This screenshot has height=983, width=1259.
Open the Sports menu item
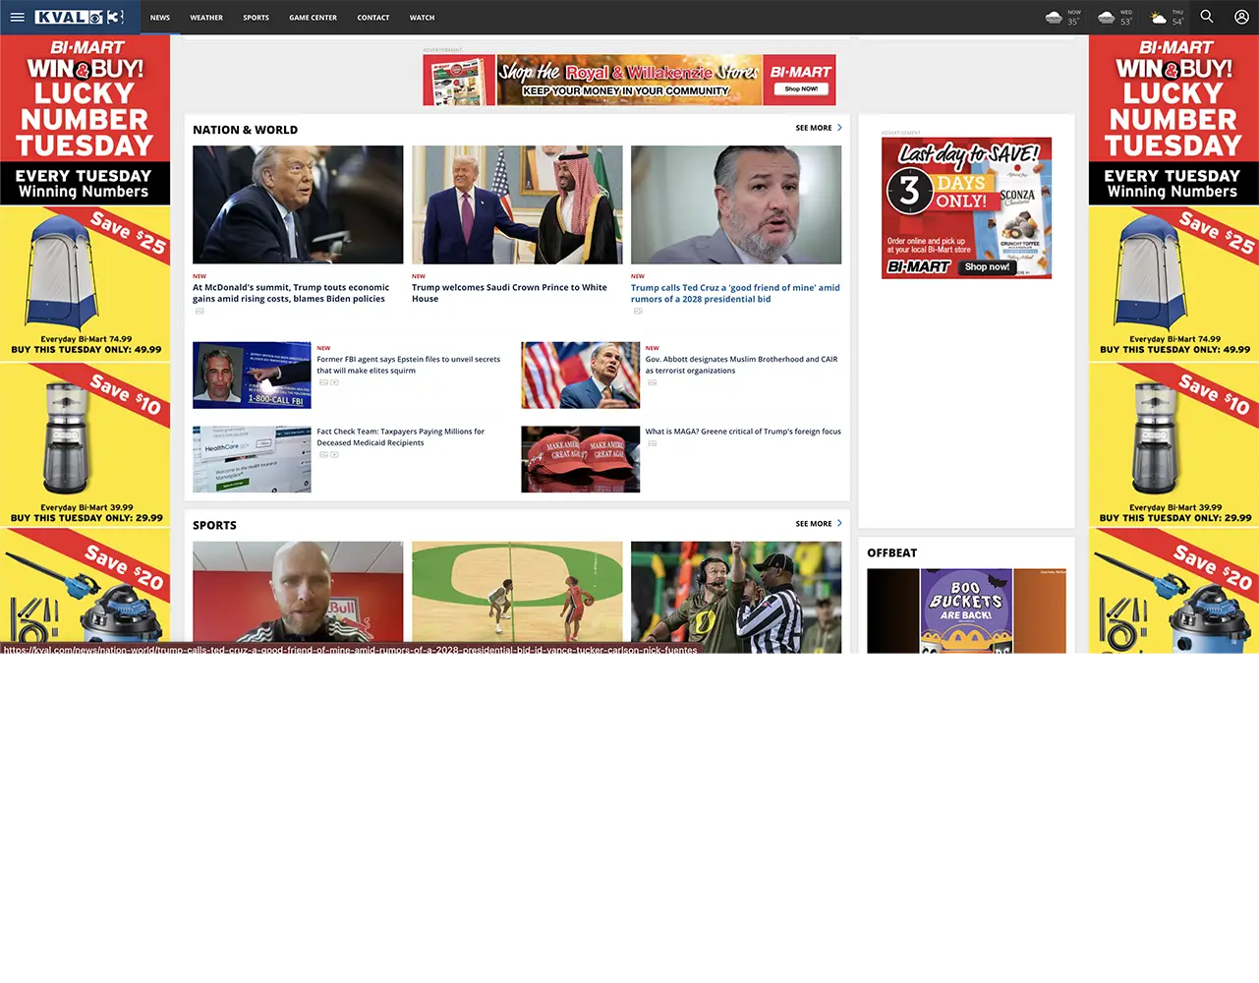click(256, 18)
